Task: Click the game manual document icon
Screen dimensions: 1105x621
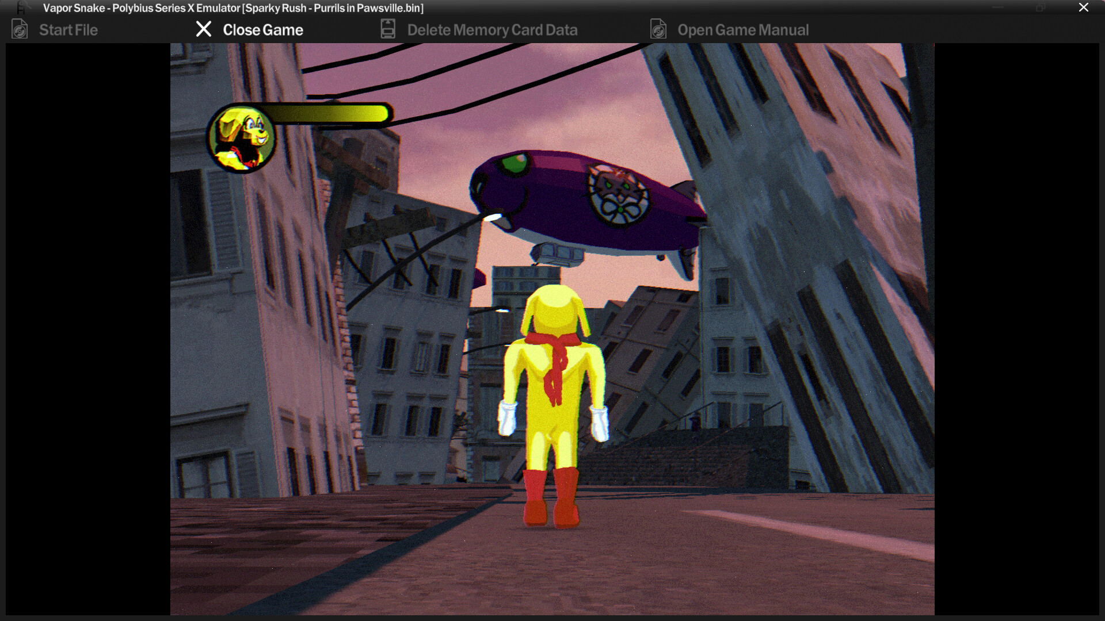Action: (x=658, y=29)
